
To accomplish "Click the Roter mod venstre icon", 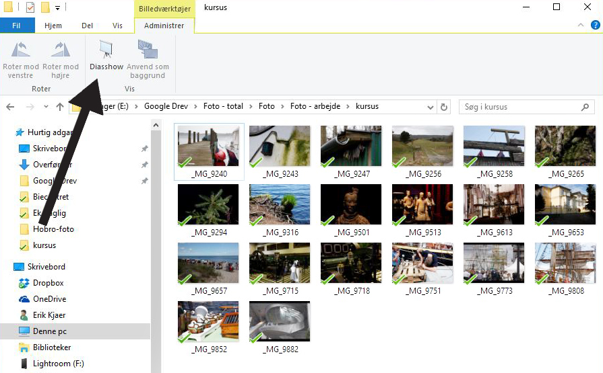I will (x=21, y=51).
